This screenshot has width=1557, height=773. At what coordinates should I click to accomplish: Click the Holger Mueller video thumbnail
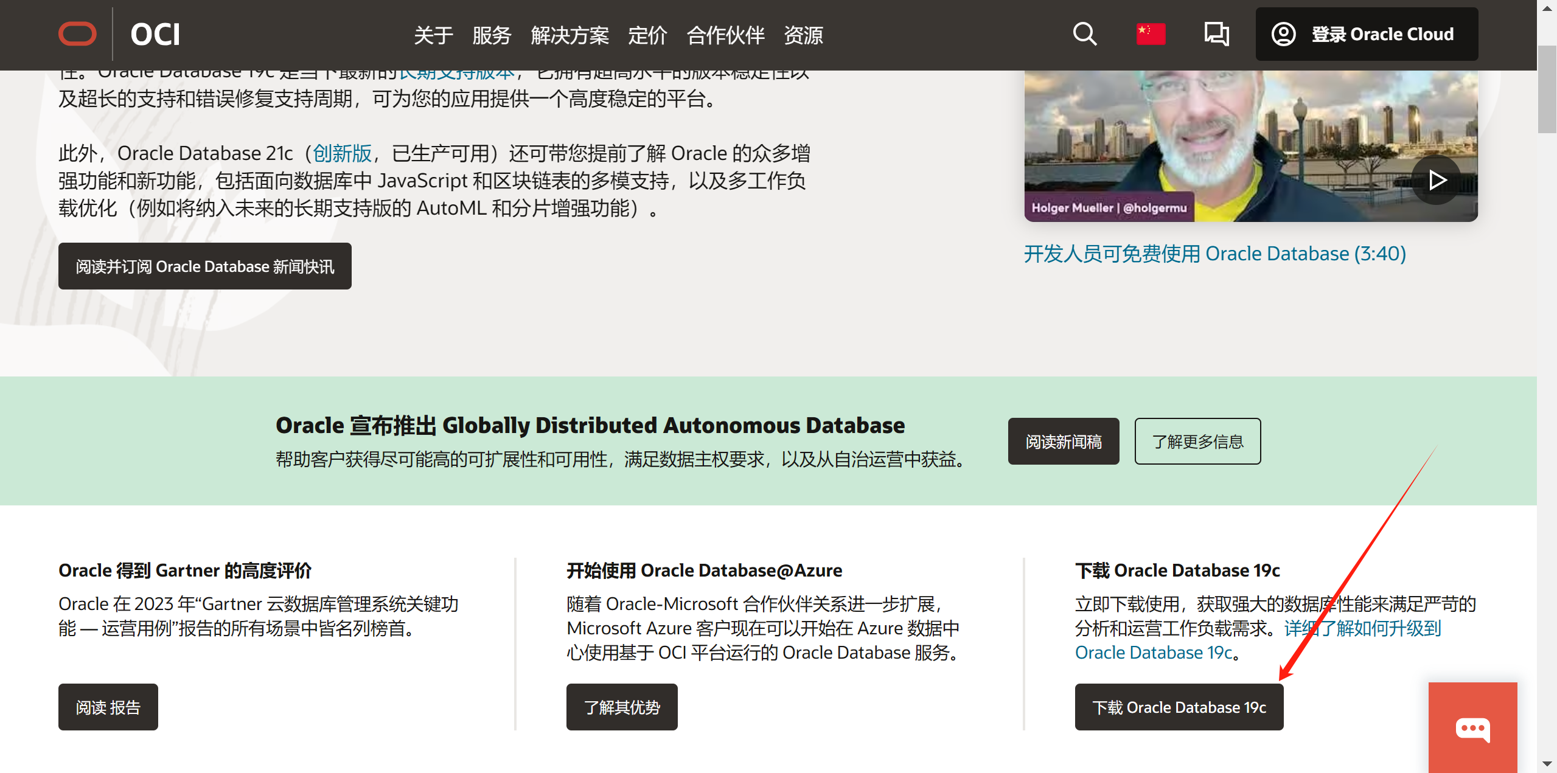point(1251,146)
